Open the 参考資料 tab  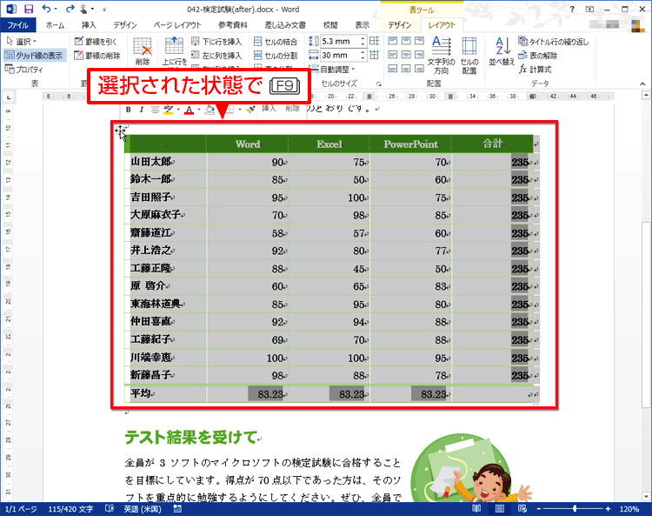[233, 25]
